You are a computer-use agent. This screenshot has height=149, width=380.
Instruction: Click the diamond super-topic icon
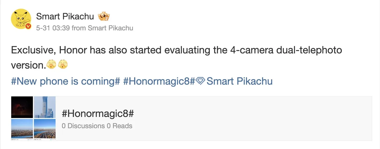click(x=201, y=81)
